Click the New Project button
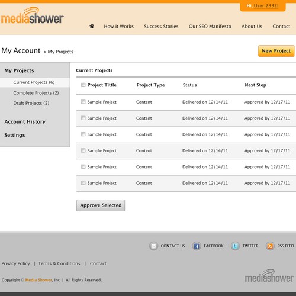This screenshot has height=296, width=296. click(276, 51)
